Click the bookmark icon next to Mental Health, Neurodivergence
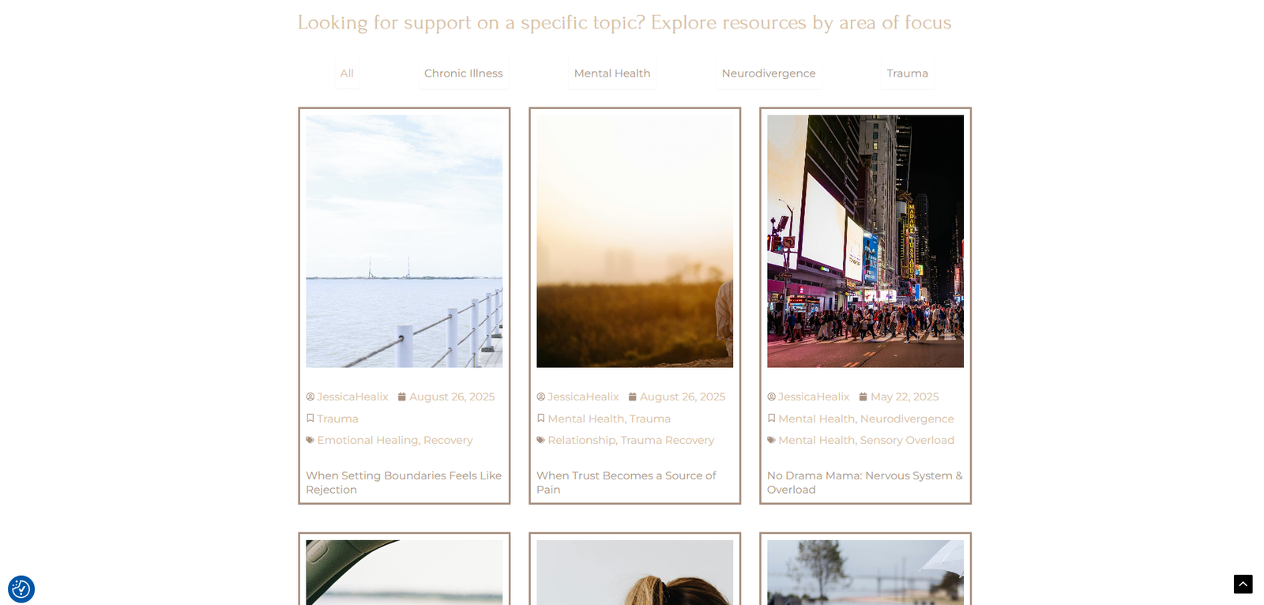The image size is (1264, 605). tap(772, 419)
